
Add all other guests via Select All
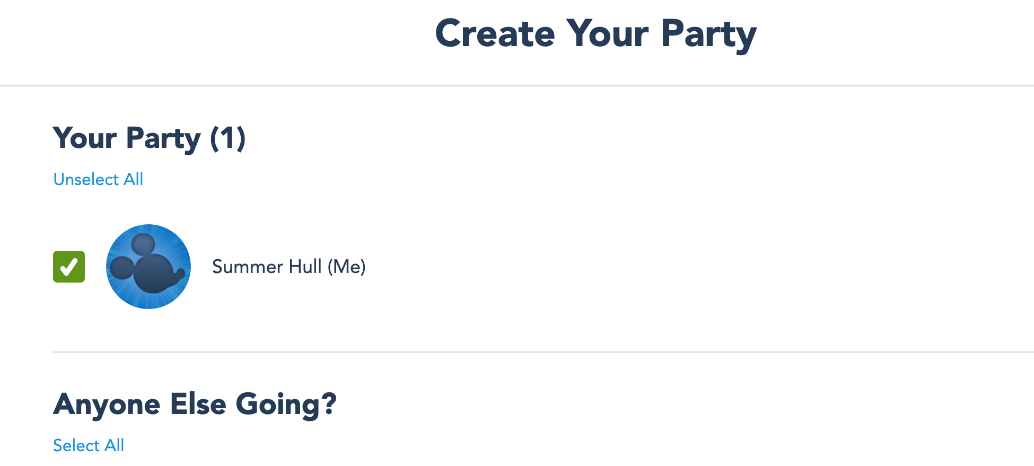89,445
